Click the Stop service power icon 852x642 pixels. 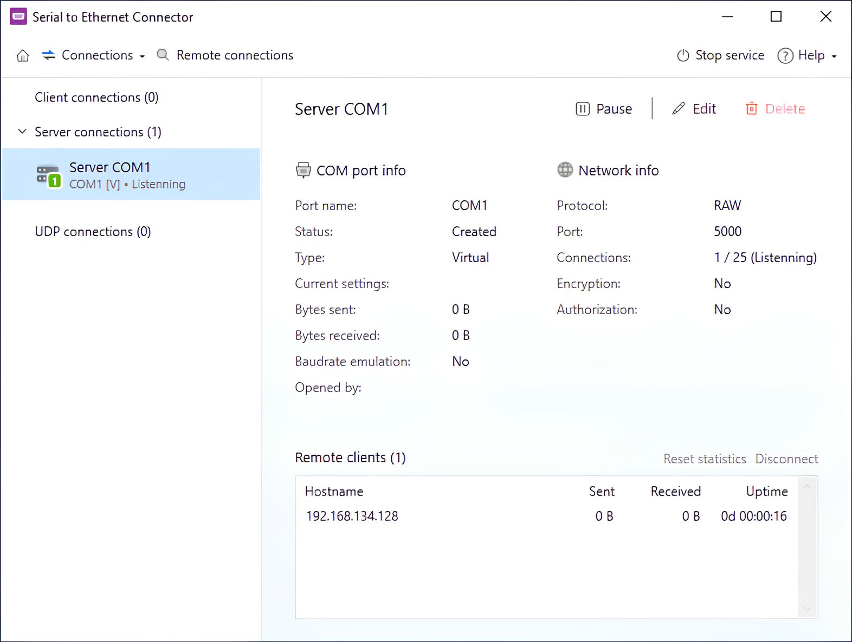pos(683,55)
